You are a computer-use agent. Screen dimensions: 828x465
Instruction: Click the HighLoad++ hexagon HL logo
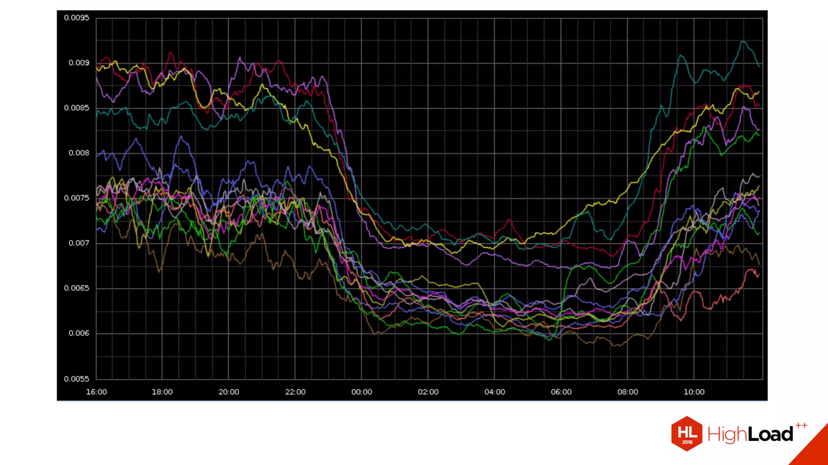click(x=686, y=434)
